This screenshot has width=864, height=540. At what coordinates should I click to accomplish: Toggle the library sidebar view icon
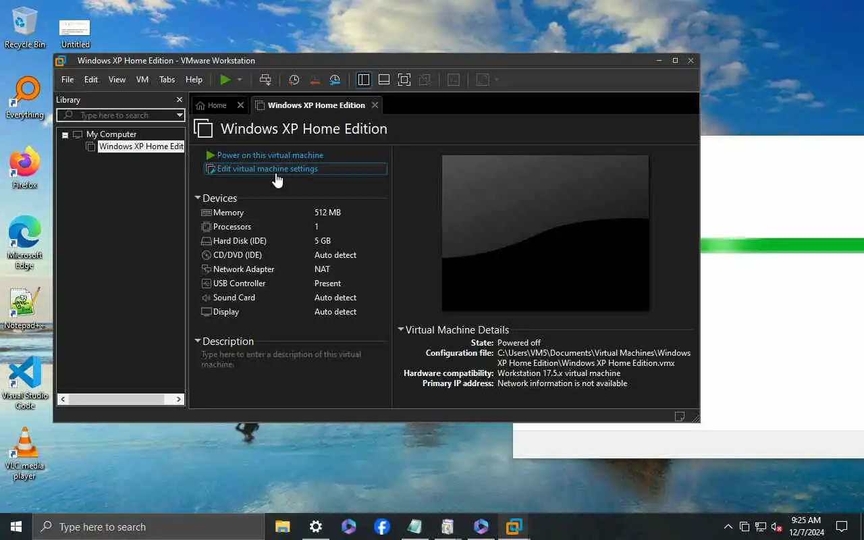coord(363,80)
